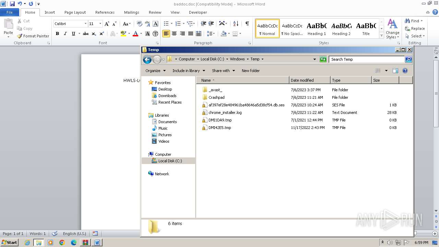Screen dimensions: 439x247
Task: Open Explorer help icon
Action: 405,71
